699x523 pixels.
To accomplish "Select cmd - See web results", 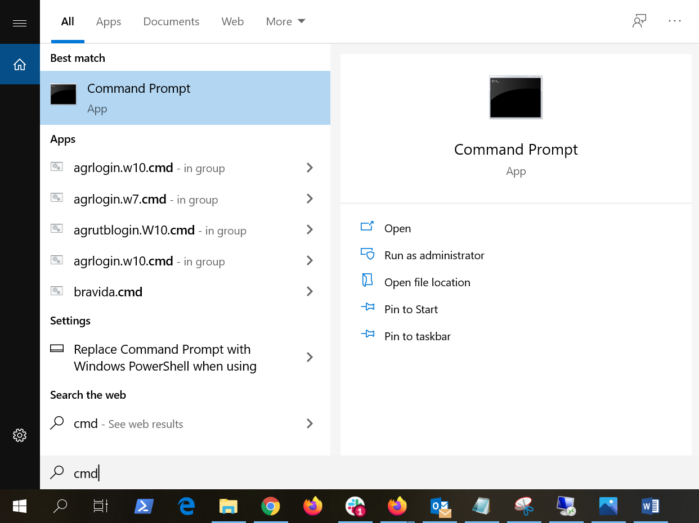I will [x=185, y=423].
